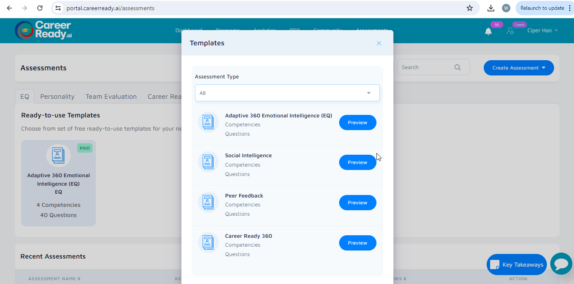Open browser downloads icon

tap(491, 8)
